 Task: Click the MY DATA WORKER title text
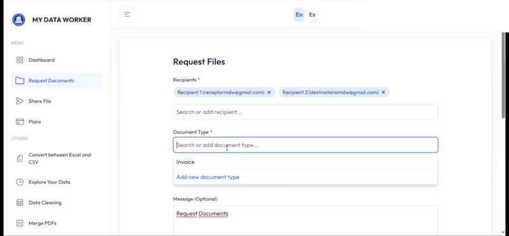point(62,20)
